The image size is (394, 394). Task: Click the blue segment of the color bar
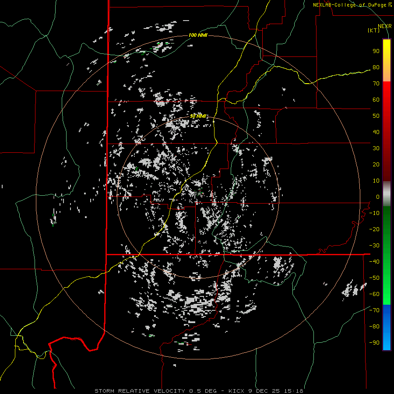387,327
